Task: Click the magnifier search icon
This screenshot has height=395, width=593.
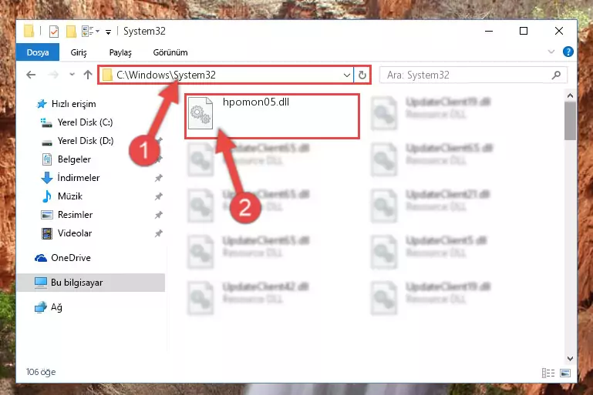Action: (x=556, y=75)
